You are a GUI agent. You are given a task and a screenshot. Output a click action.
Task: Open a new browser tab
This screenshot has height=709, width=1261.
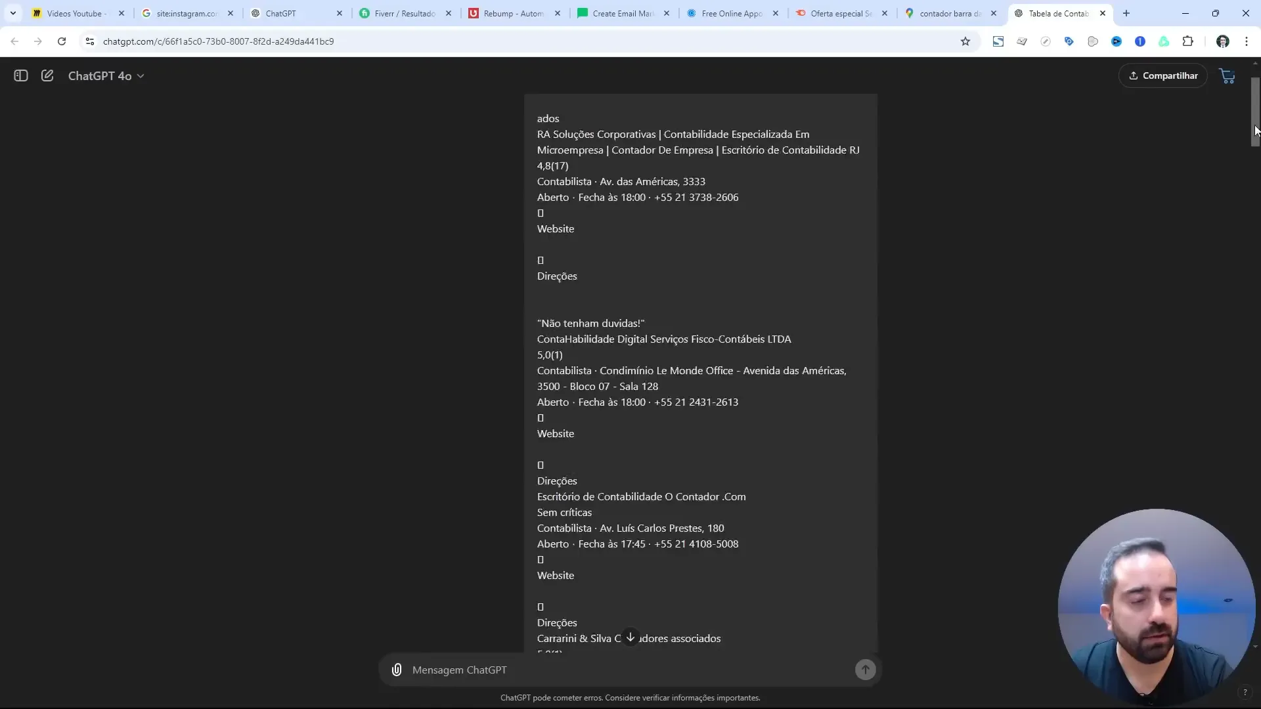[x=1126, y=13]
